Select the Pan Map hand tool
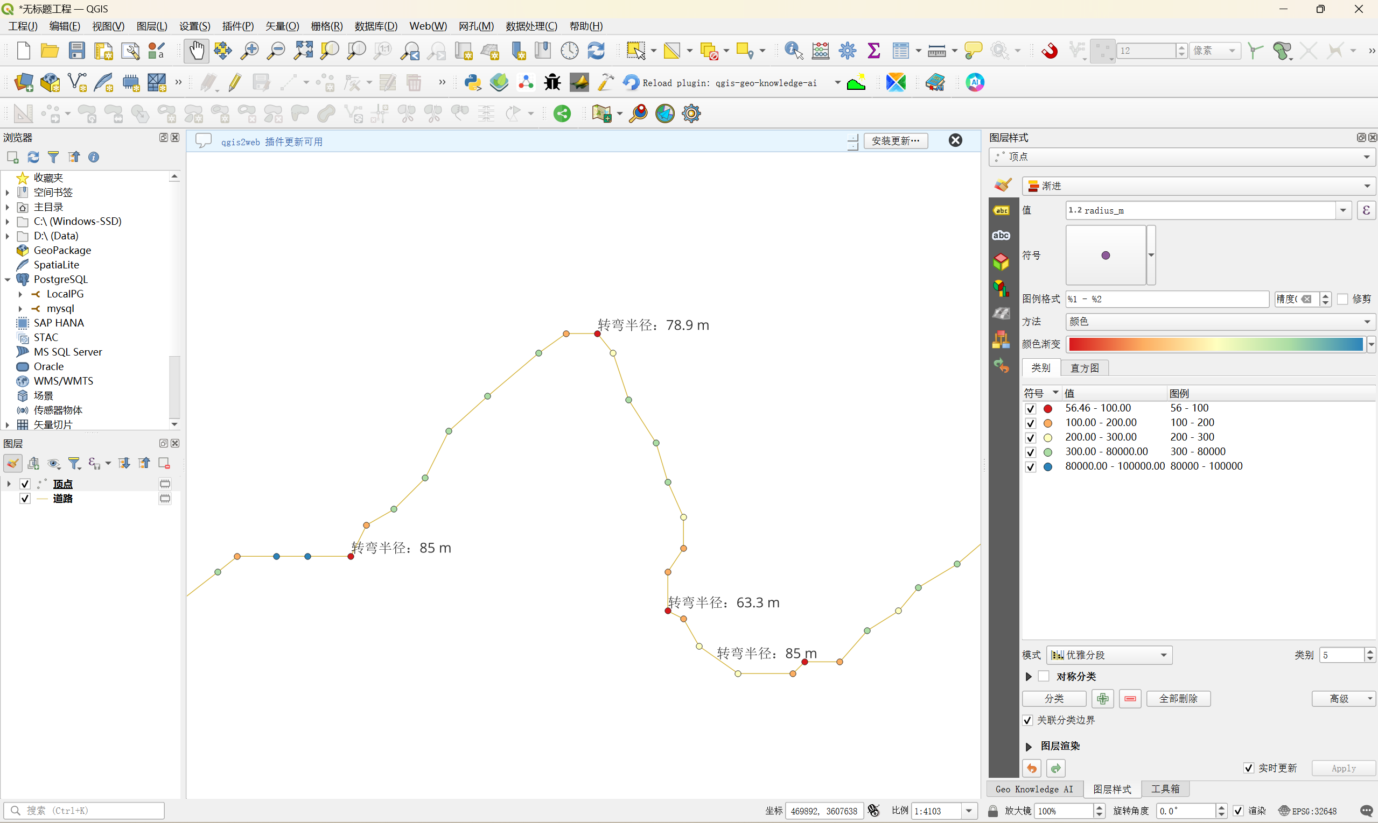1378x823 pixels. (x=196, y=51)
